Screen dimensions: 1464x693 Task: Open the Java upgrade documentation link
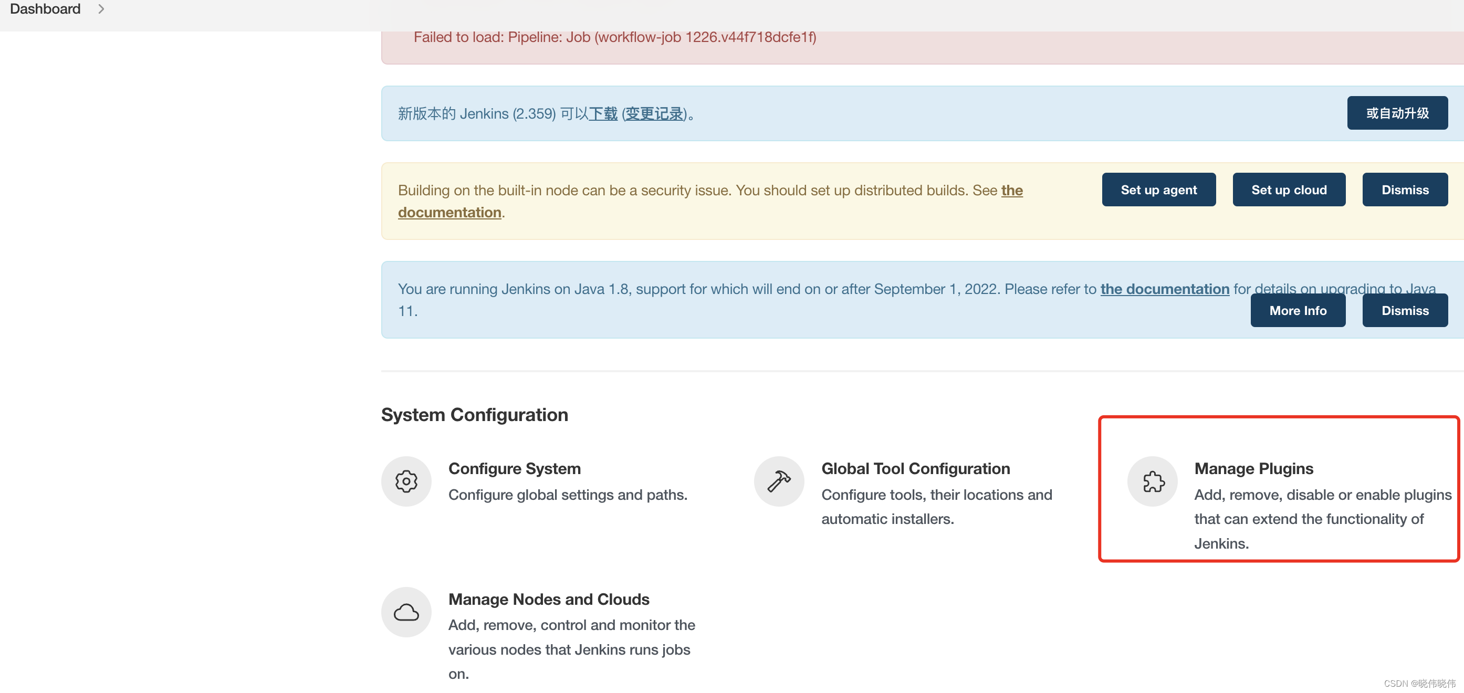click(1165, 289)
